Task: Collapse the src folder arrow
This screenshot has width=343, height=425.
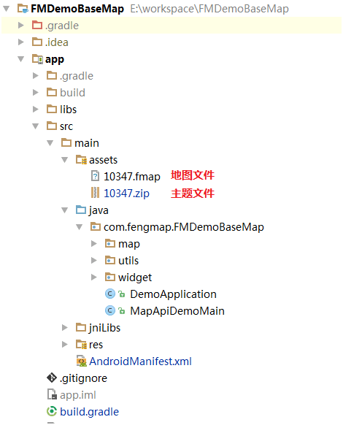Action: (36, 126)
